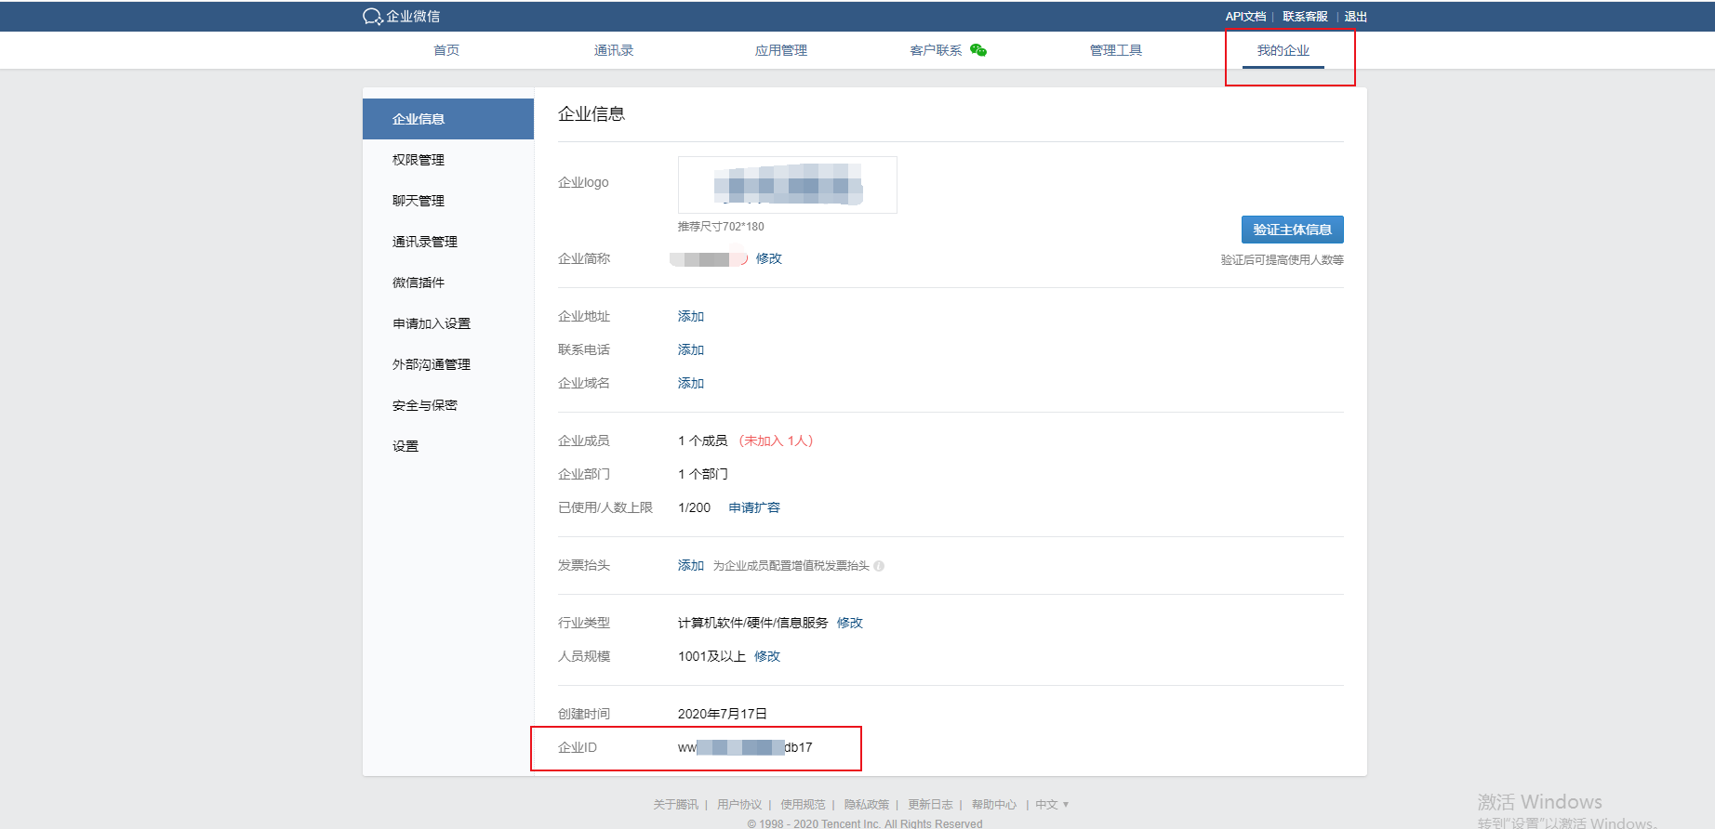Screen dimensions: 1715x829
Task: Open 帮助中心 in the footer
Action: coord(994,805)
